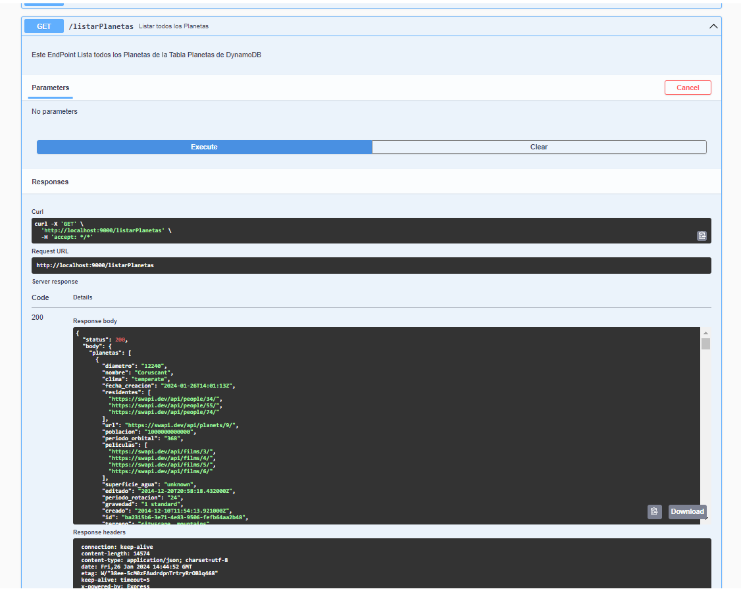Click the "id" UUID value line

(175, 517)
